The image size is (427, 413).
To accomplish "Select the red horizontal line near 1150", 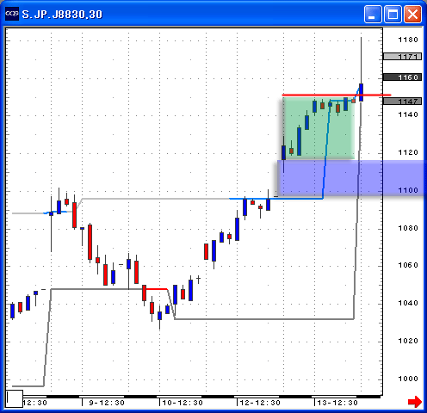I will 337,95.
